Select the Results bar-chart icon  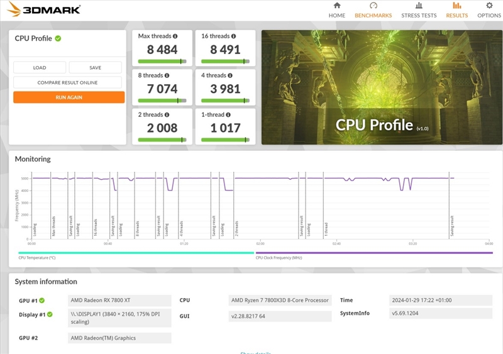pos(457,6)
